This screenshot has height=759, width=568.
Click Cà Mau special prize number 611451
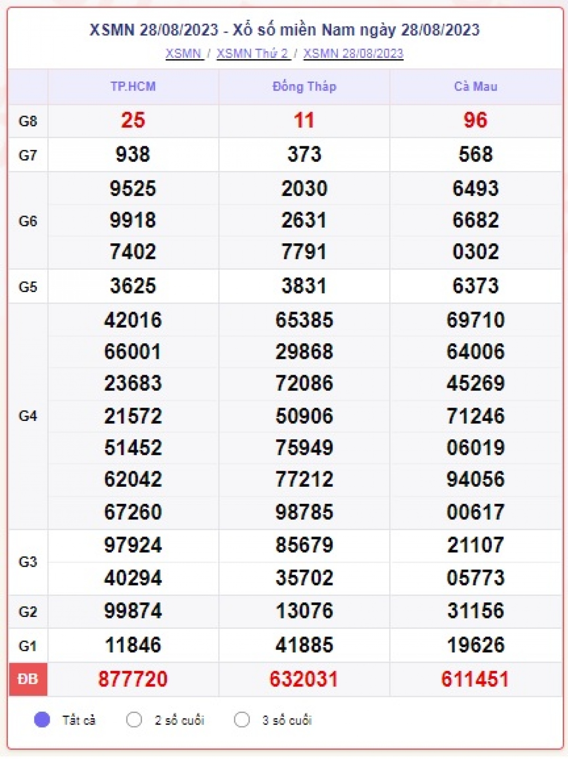[x=475, y=679]
